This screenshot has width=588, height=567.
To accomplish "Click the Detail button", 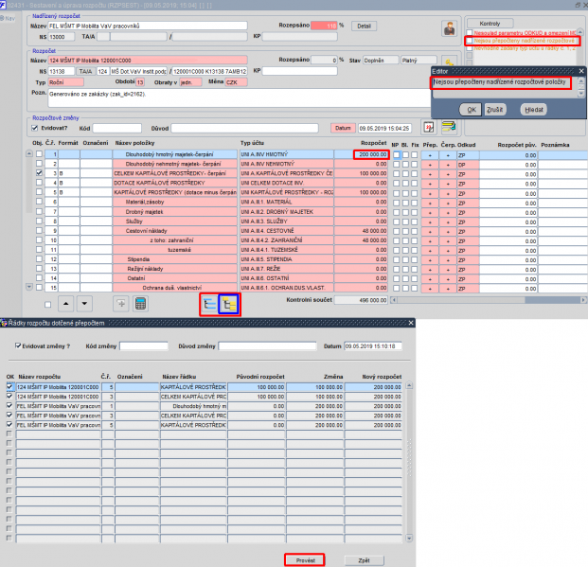I will (364, 26).
